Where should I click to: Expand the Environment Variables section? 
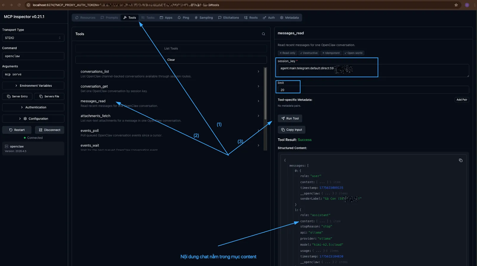(x=33, y=86)
